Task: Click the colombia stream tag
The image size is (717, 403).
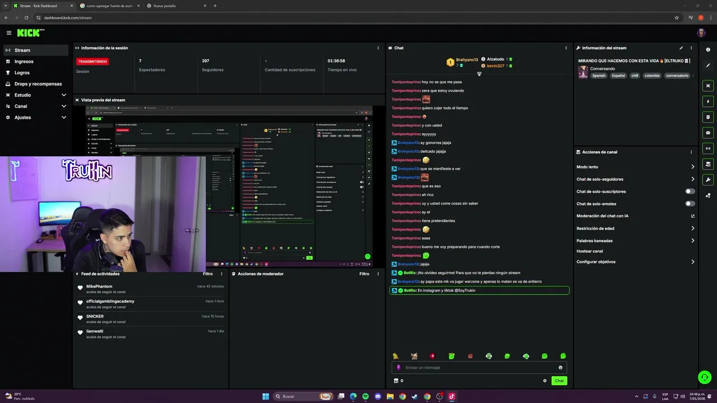Action: (x=652, y=76)
